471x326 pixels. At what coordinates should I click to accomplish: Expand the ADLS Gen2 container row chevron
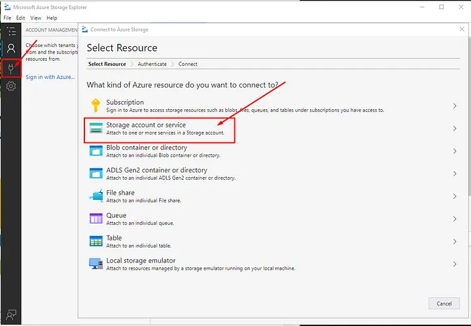(455, 174)
